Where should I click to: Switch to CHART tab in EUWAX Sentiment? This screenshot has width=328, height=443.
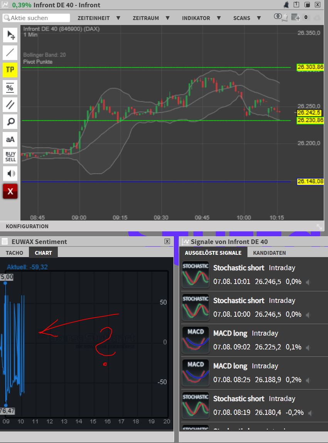43,253
